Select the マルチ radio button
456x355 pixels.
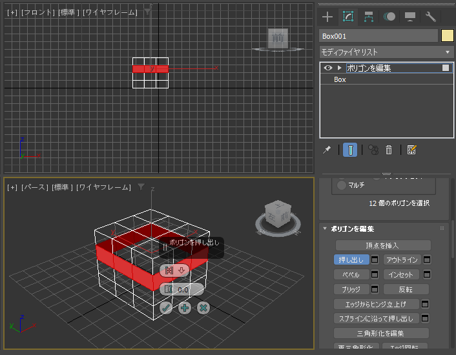click(x=342, y=185)
